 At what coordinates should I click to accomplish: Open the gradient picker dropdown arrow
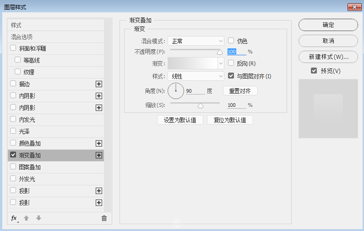point(220,63)
